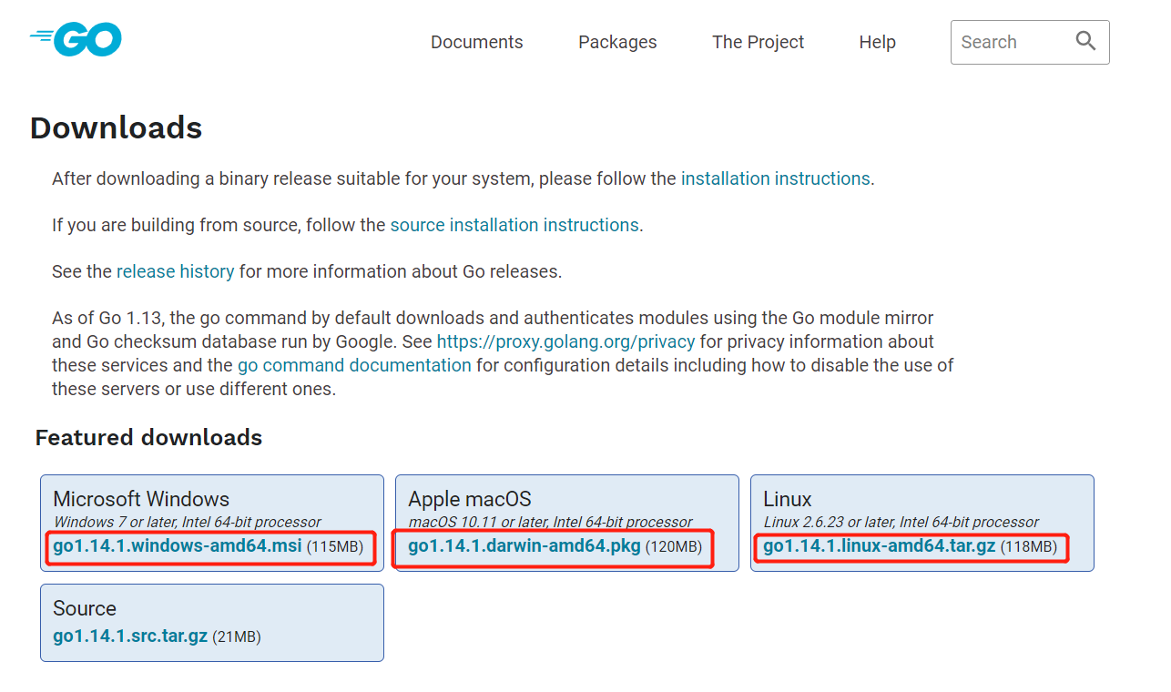
Task: Click the Featured downloads heading
Action: pos(148,438)
